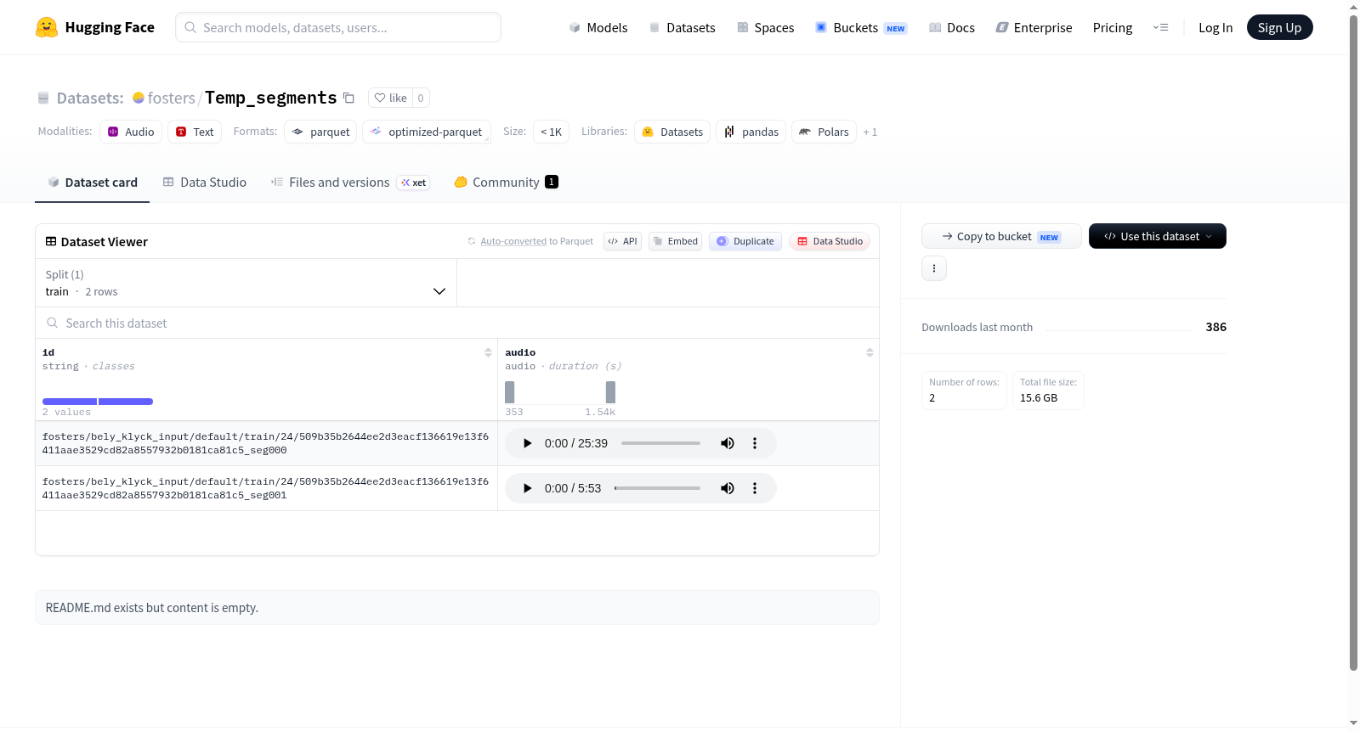Open the Enterprise page
This screenshot has width=1360, height=731.
click(x=1034, y=28)
